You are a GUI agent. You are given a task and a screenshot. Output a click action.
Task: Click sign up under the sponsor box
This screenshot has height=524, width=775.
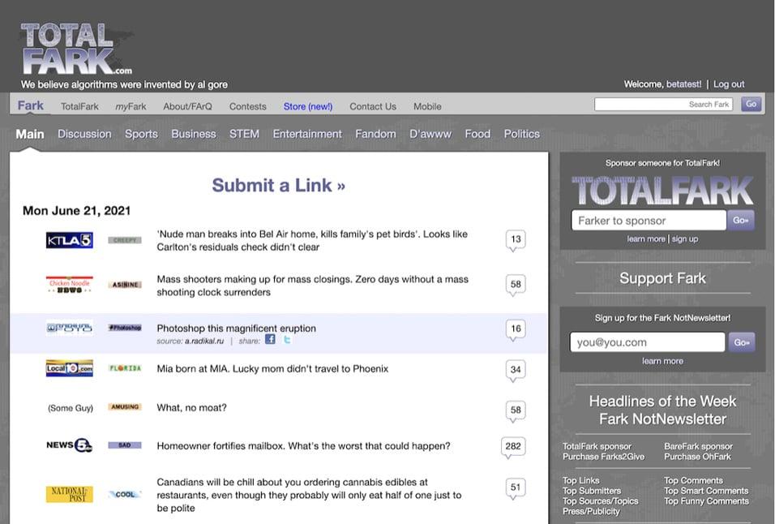685,239
